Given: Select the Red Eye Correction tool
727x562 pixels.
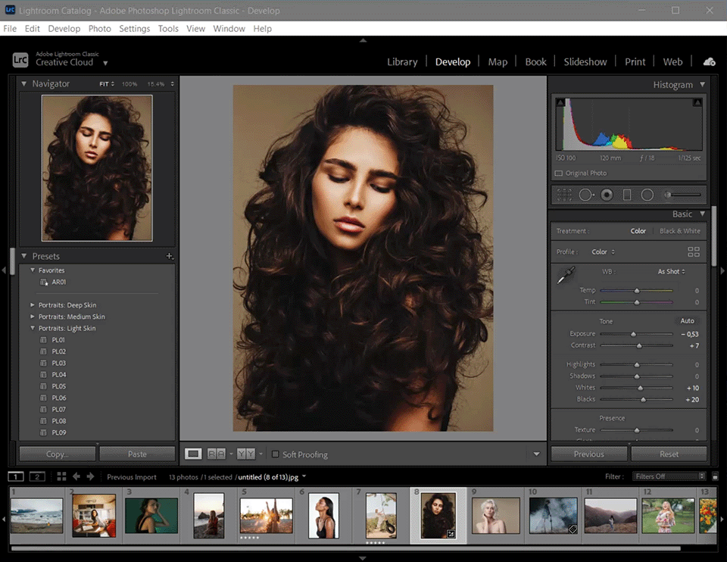Looking at the screenshot, I should click(607, 195).
